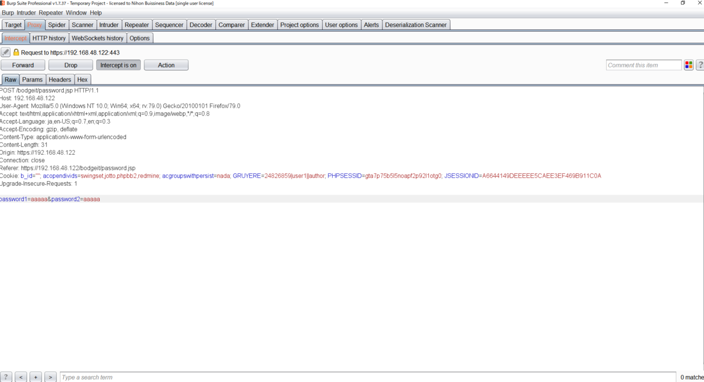This screenshot has height=382, width=704.
Task: Switch to the Comparer tab
Action: click(x=232, y=25)
